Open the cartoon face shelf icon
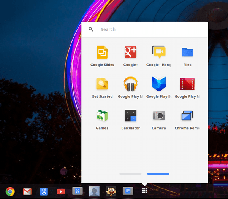Screen dimensions: 228x199 tap(111, 191)
